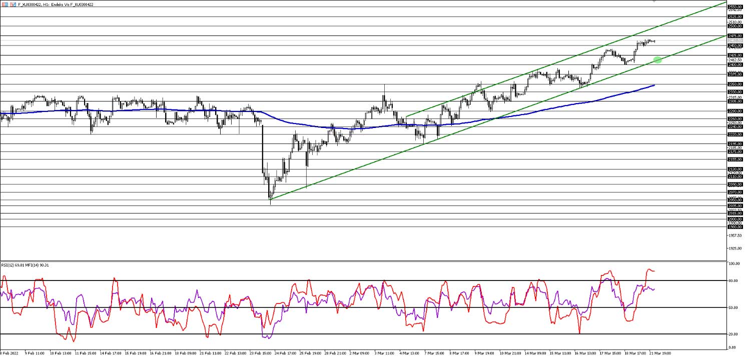The image size is (747, 357).
Task: Click the 2305.00 price level label
Action: 734,101
